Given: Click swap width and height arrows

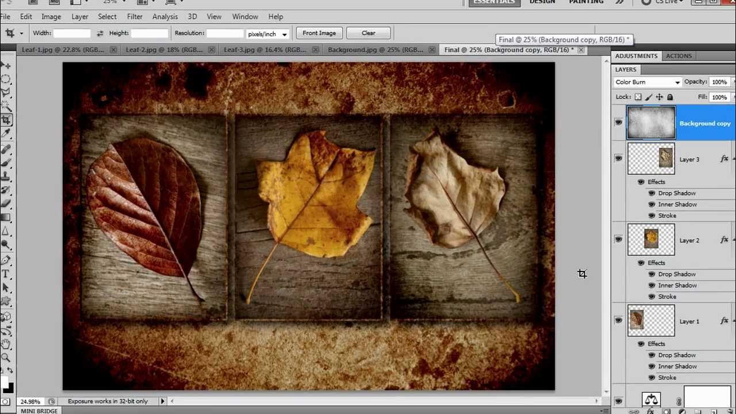Looking at the screenshot, I should pyautogui.click(x=100, y=33).
